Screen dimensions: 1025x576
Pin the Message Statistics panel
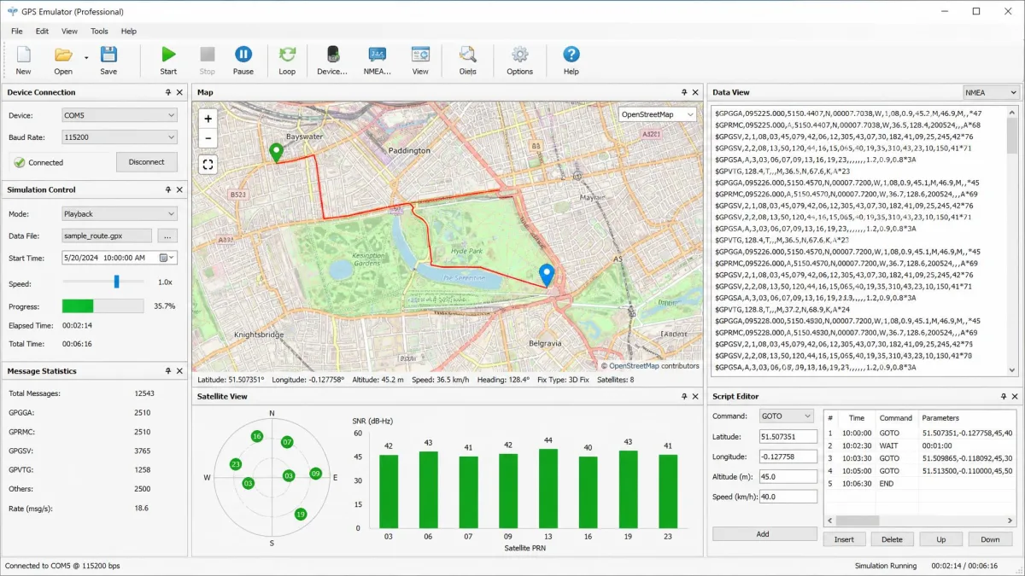(167, 371)
